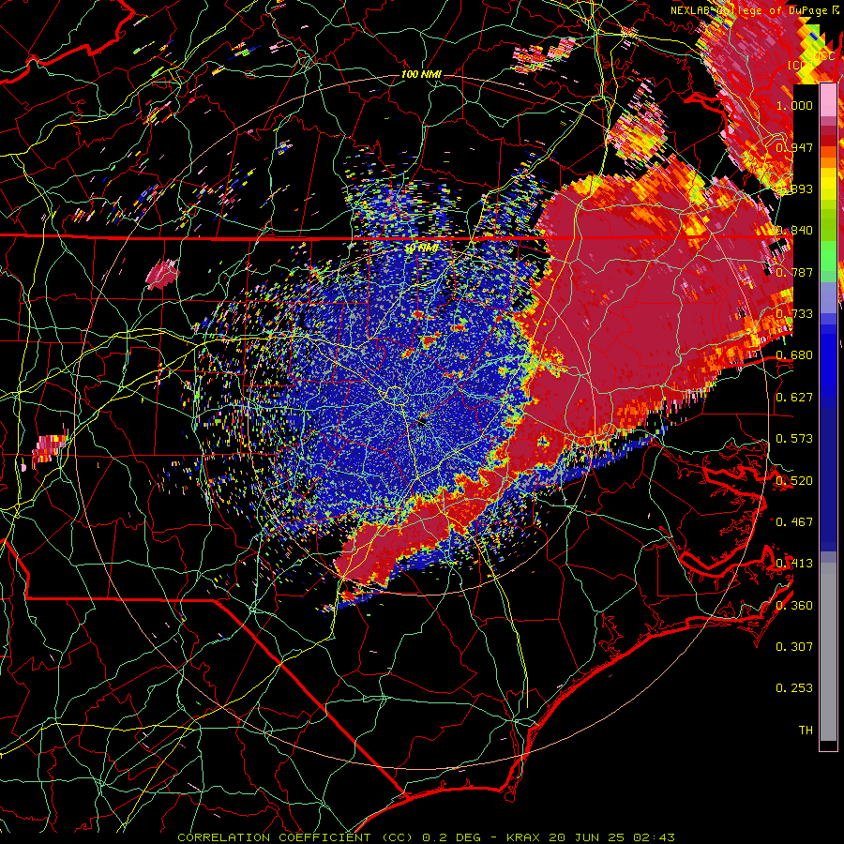Image resolution: width=844 pixels, height=844 pixels.
Task: Click the TH threshold label on the legend
Action: pos(806,731)
